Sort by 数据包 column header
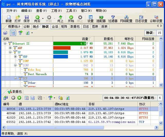Screen dimensions: 165x137 104,39
